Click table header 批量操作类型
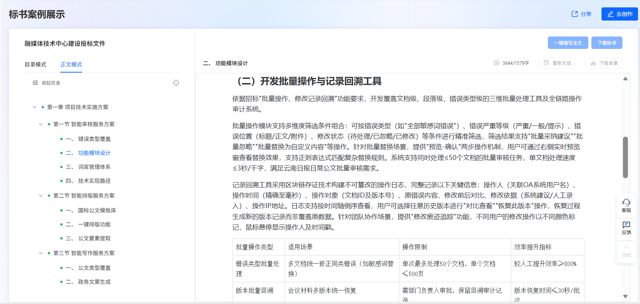This screenshot has height=304, width=640. [x=255, y=247]
